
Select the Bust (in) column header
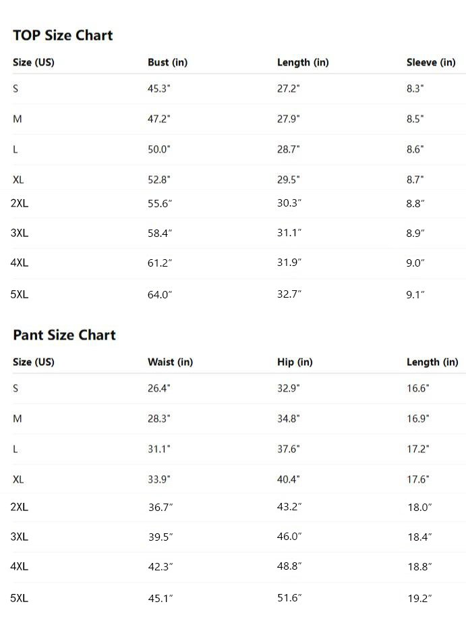(167, 63)
